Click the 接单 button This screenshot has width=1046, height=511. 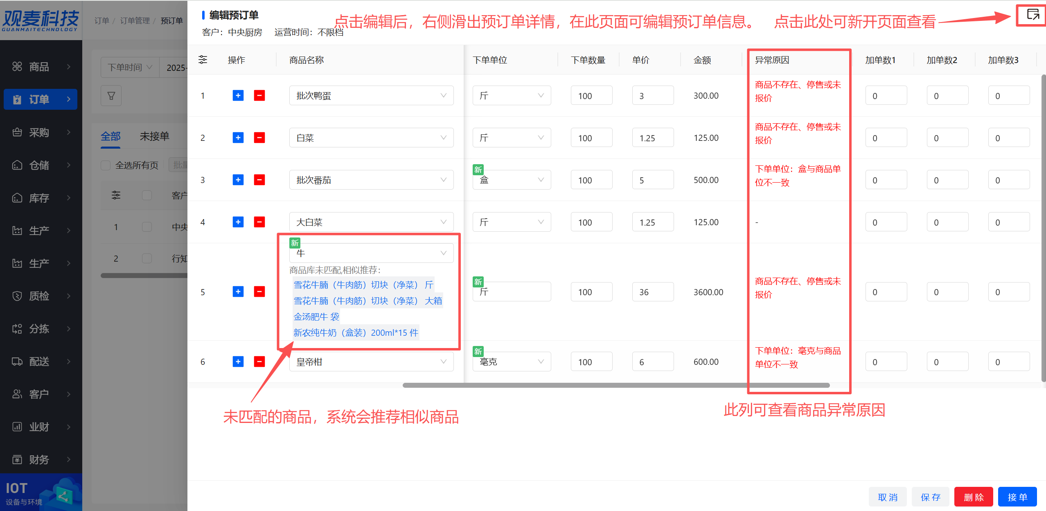[1017, 497]
